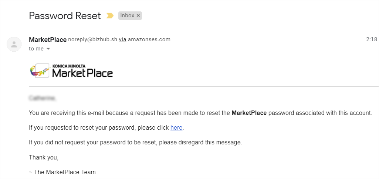
Task: Click the underlined "via" link
Action: point(122,39)
